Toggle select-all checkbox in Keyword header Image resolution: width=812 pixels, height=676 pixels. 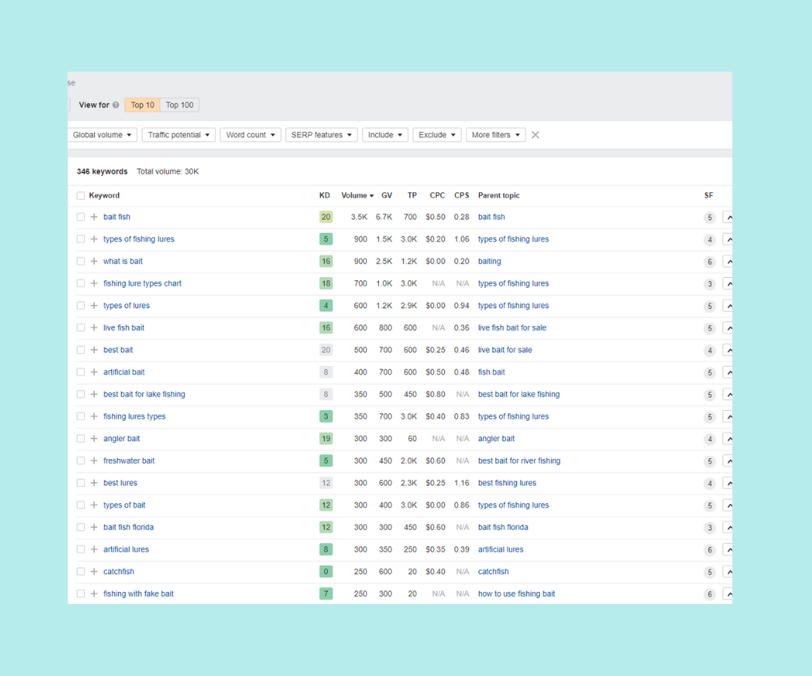(80, 195)
